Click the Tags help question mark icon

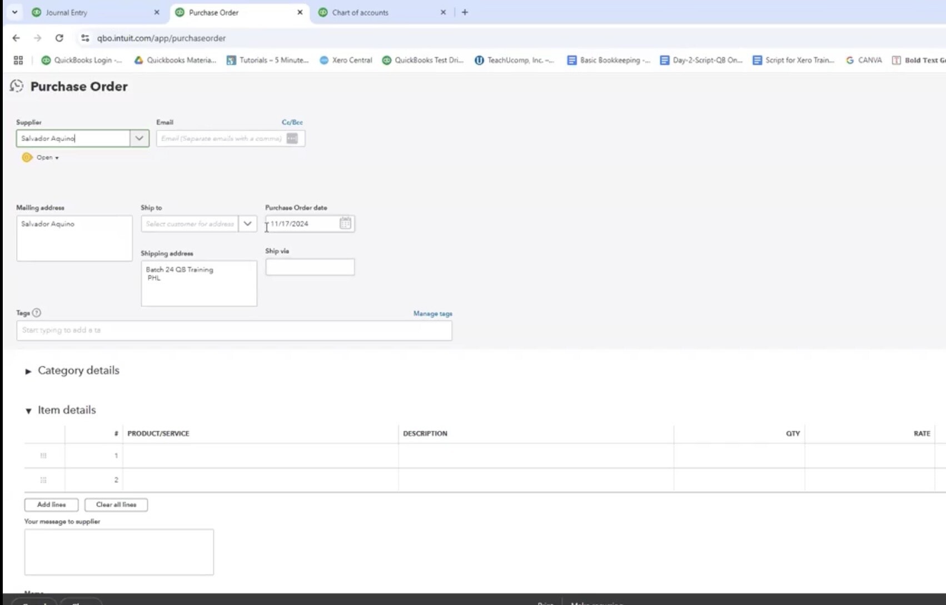click(x=37, y=312)
